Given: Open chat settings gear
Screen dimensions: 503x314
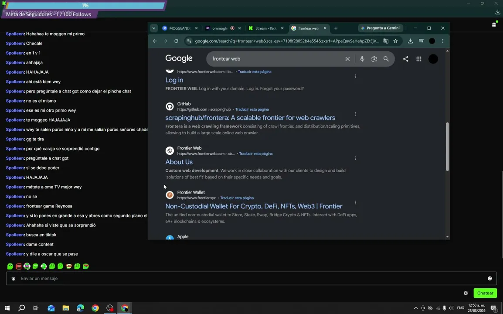Looking at the screenshot, I should [466, 293].
